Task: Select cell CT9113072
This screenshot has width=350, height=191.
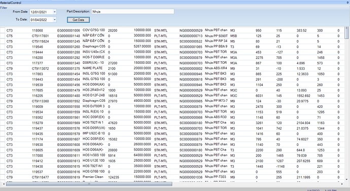Action: (x=40, y=68)
